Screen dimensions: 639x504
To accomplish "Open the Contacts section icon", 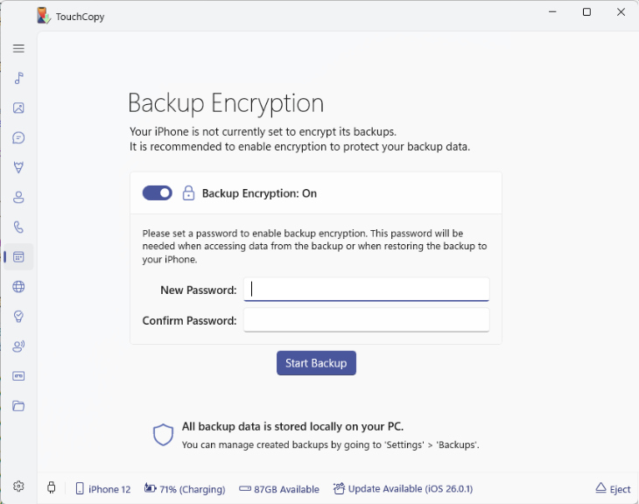I will coord(18,197).
